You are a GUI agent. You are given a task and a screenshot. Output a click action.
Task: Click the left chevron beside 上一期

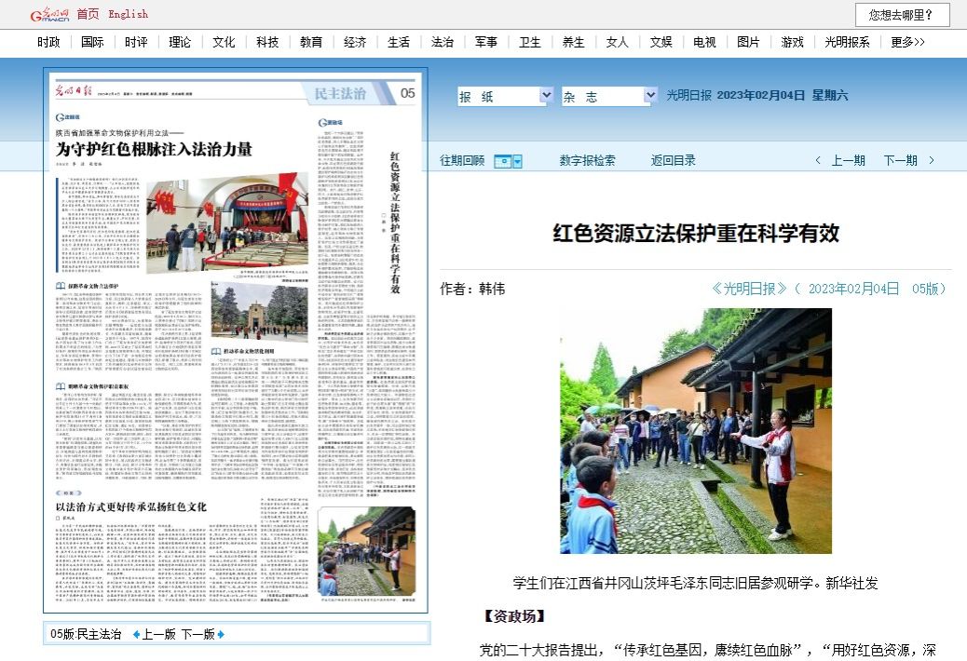click(x=818, y=160)
